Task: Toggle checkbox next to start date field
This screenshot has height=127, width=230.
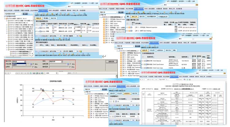Action: point(33,64)
